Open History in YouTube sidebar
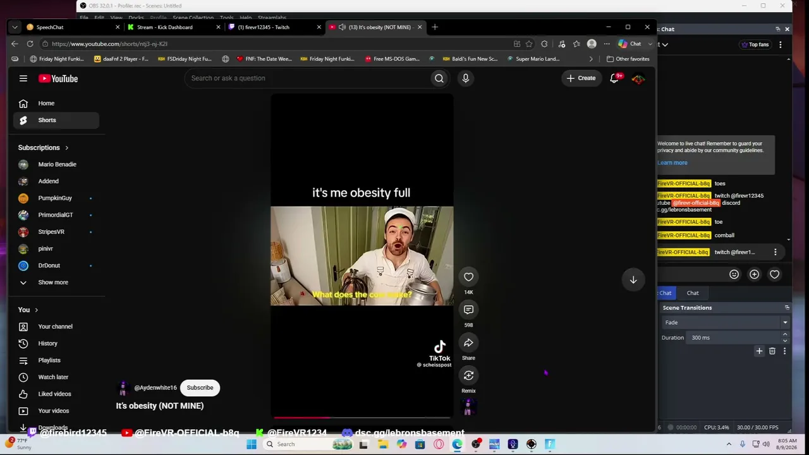This screenshot has height=455, width=809. pyautogui.click(x=56, y=344)
